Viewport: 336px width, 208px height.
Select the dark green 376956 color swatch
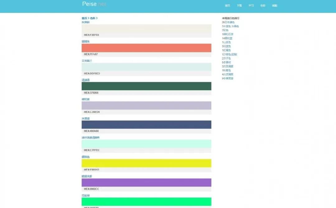click(146, 86)
